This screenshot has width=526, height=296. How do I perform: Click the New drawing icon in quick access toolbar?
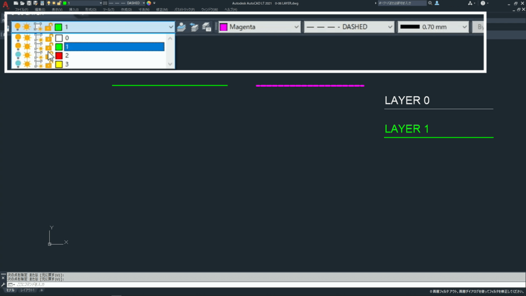pyautogui.click(x=16, y=3)
